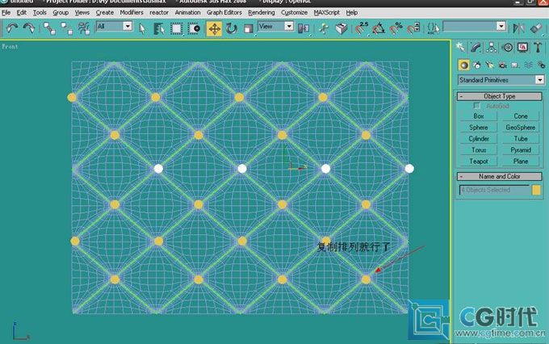
Task: Collapse the Name and Color rollout
Action: (499, 176)
